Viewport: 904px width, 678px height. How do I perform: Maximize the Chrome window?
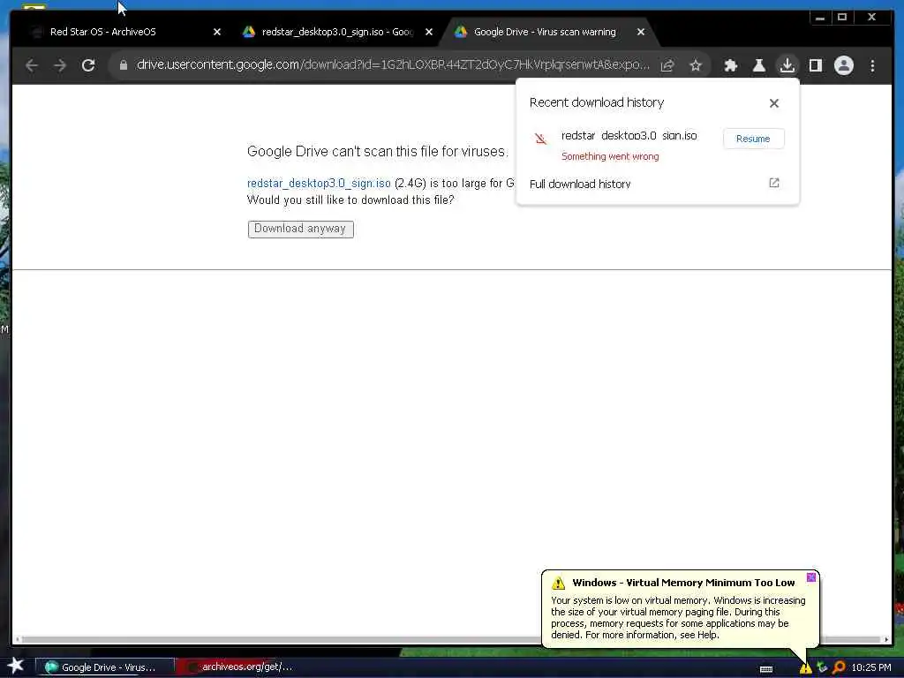point(842,18)
